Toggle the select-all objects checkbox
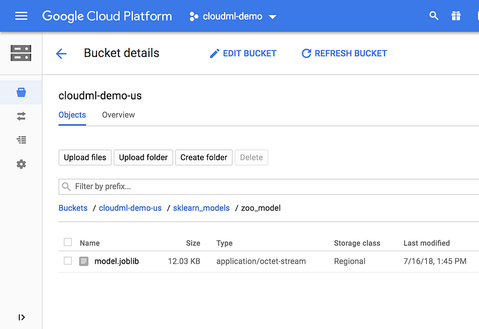The image size is (479, 329). pos(68,242)
